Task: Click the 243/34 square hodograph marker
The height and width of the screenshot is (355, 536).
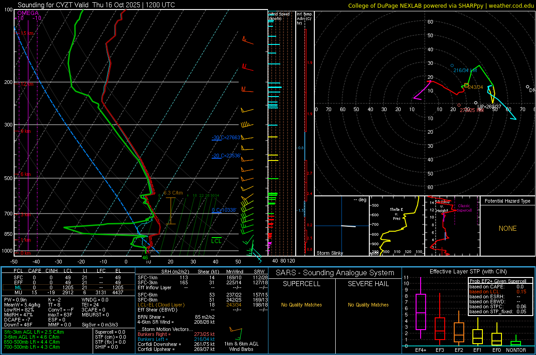Action: tap(466, 85)
